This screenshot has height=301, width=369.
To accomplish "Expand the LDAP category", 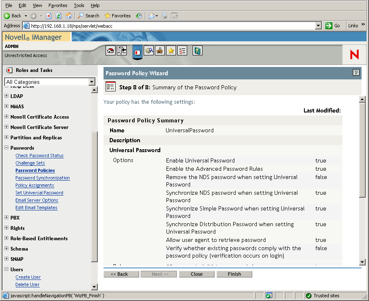I will [x=6, y=96].
